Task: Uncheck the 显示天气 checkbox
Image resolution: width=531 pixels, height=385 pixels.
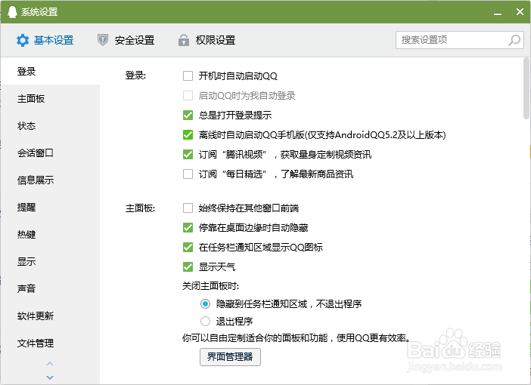Action: coord(188,266)
